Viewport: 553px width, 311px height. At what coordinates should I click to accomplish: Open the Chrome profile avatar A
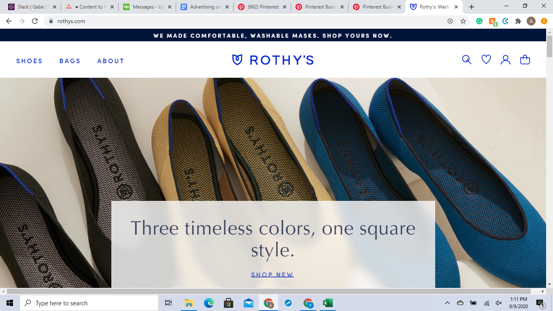click(x=531, y=21)
